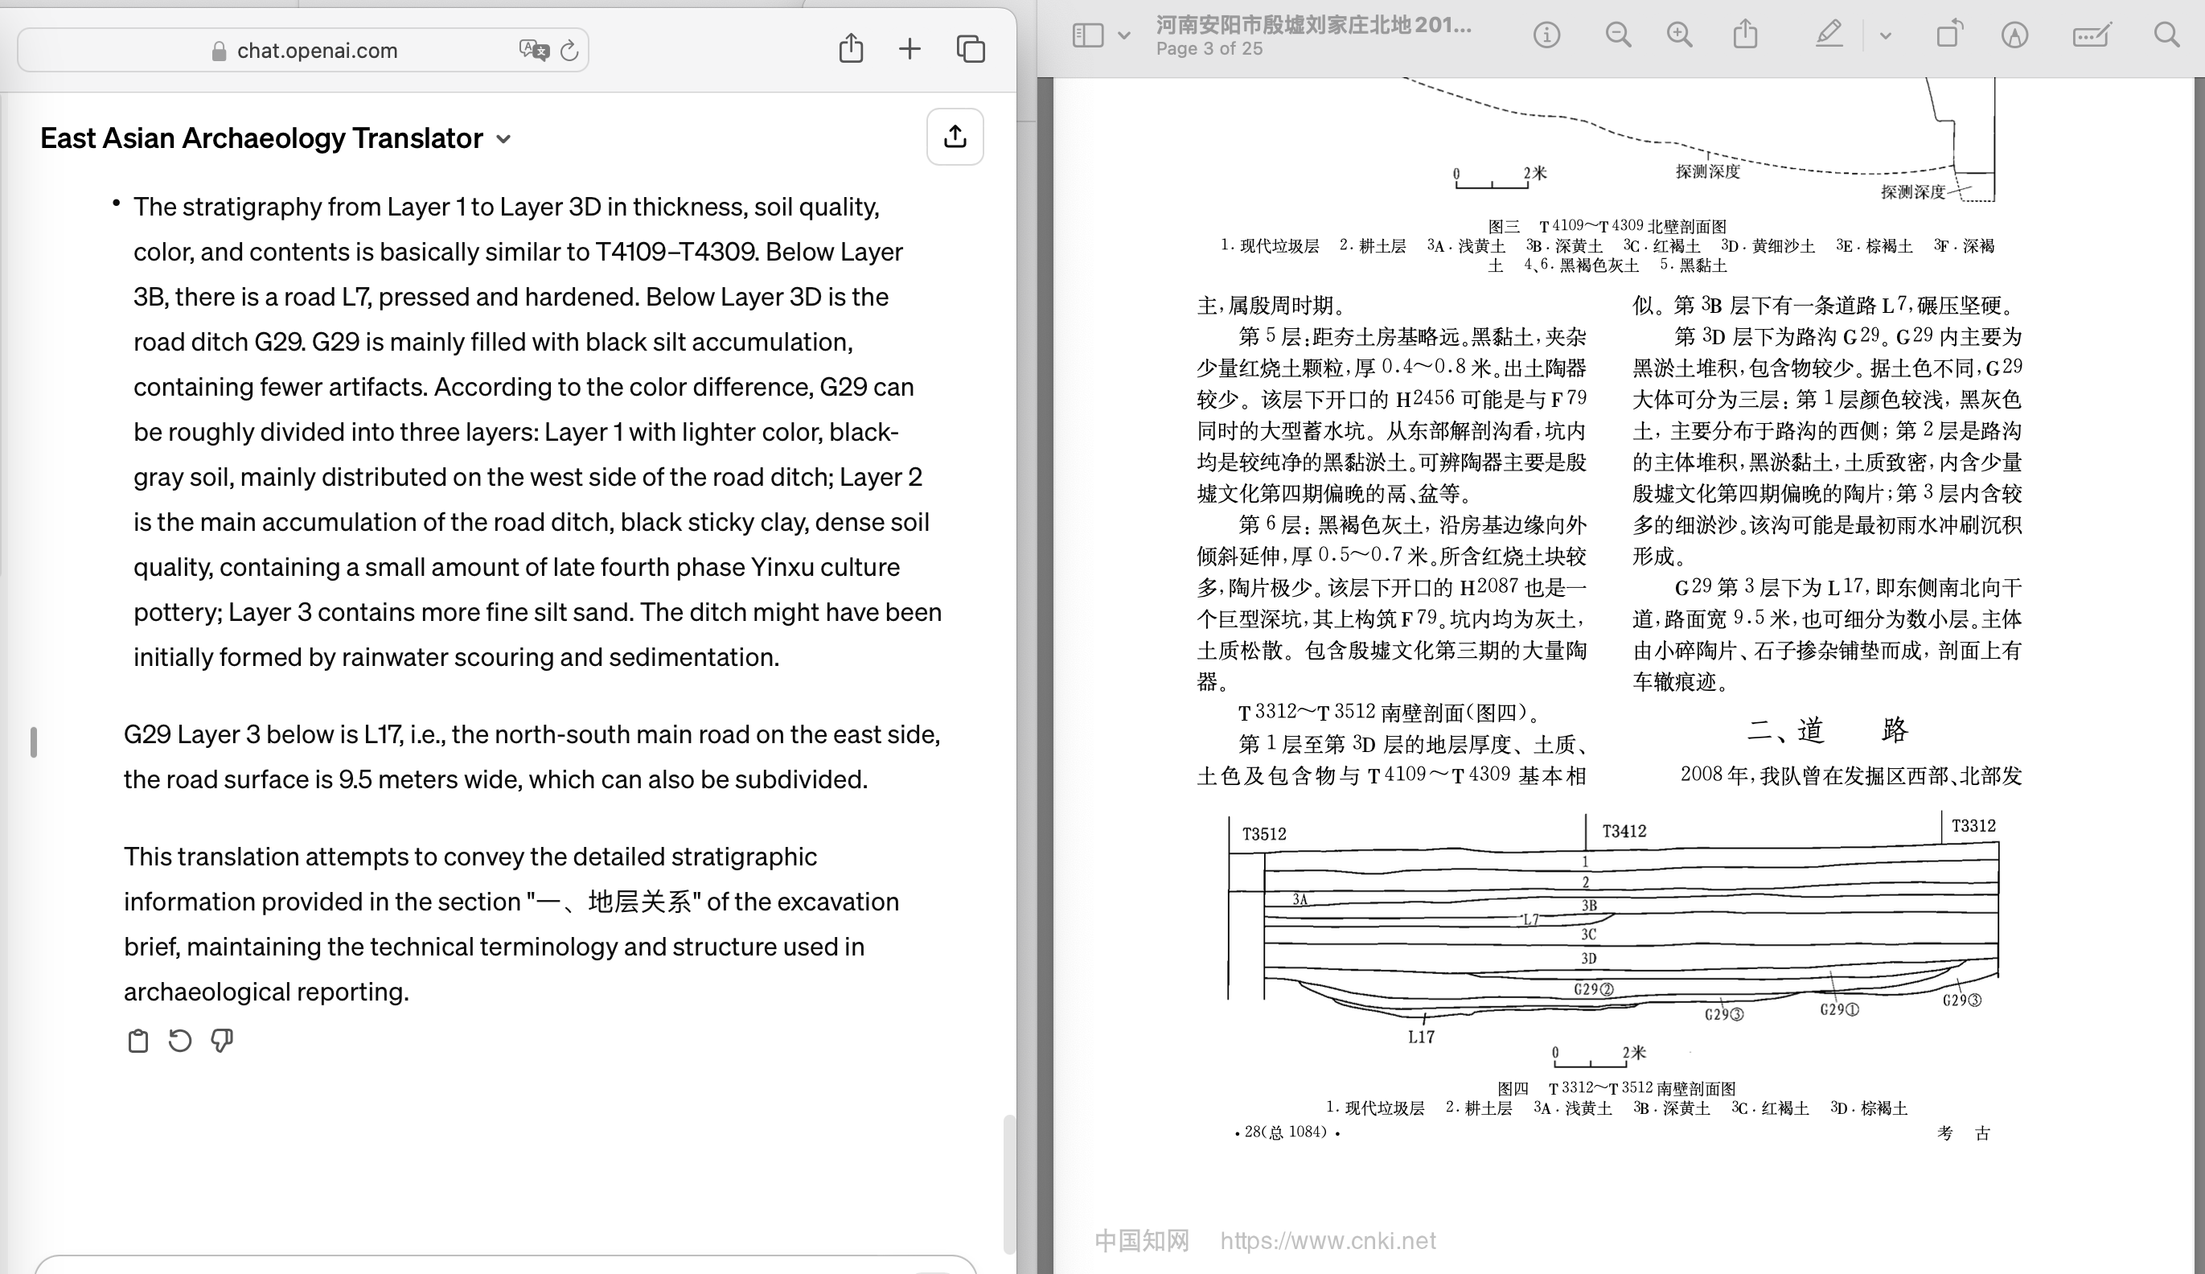Image resolution: width=2205 pixels, height=1274 pixels.
Task: Click 'This translation attempts to convey' paragraph
Action: (511, 924)
